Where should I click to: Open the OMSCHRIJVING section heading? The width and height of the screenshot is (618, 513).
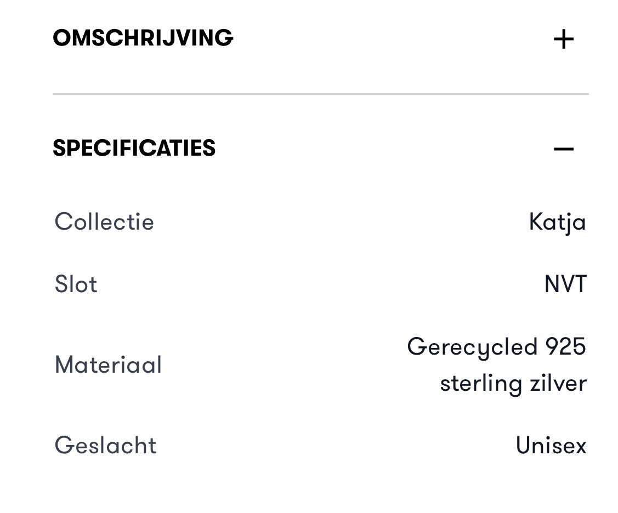click(143, 38)
